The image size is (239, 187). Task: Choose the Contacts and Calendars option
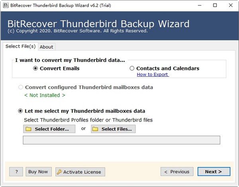pyautogui.click(x=132, y=68)
